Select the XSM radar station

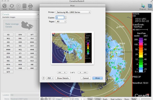click(8, 53)
